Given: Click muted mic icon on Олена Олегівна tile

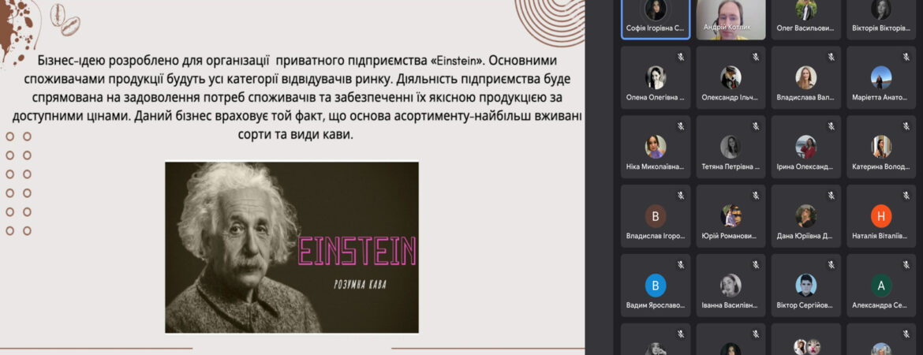Looking at the screenshot, I should point(681,57).
